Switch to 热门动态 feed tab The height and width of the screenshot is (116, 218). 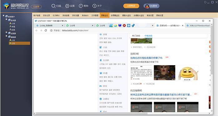(136, 36)
